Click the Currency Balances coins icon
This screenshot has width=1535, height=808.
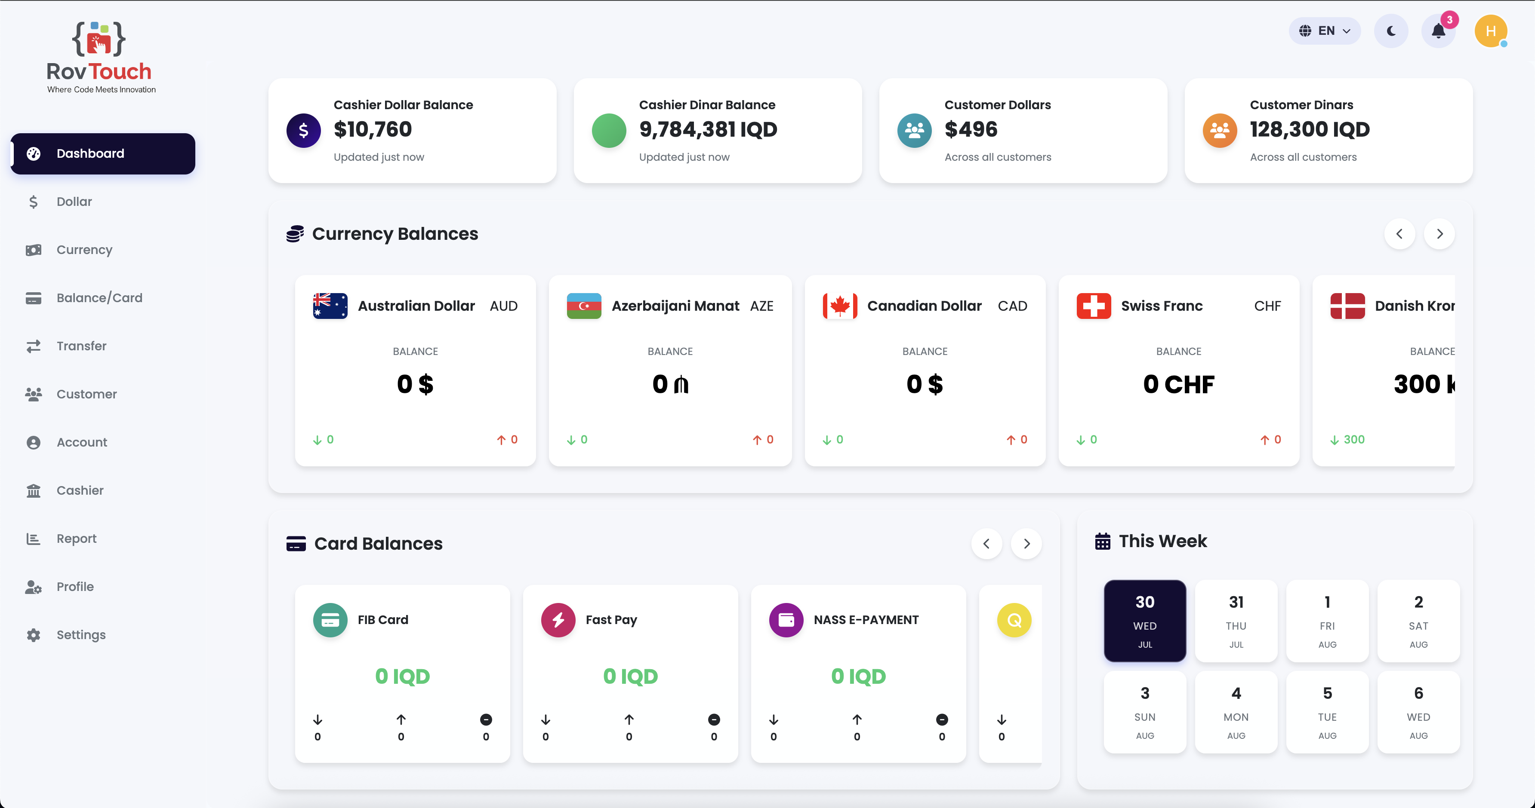click(295, 234)
